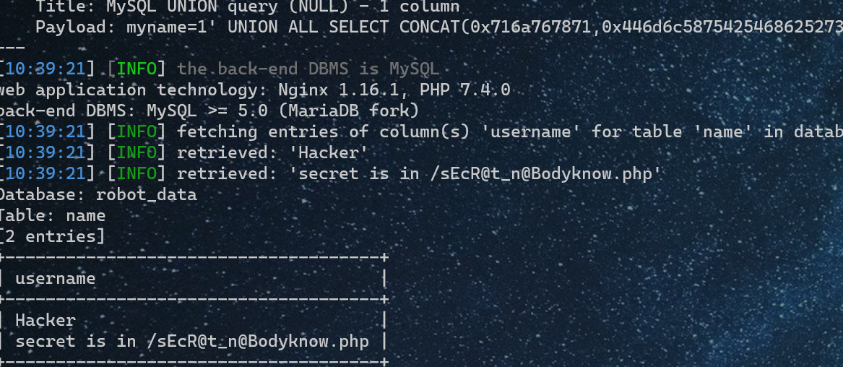Screen dimensions: 843x367
Task: Click the 'Title: MySQL UNION query' line
Action: (x=246, y=7)
